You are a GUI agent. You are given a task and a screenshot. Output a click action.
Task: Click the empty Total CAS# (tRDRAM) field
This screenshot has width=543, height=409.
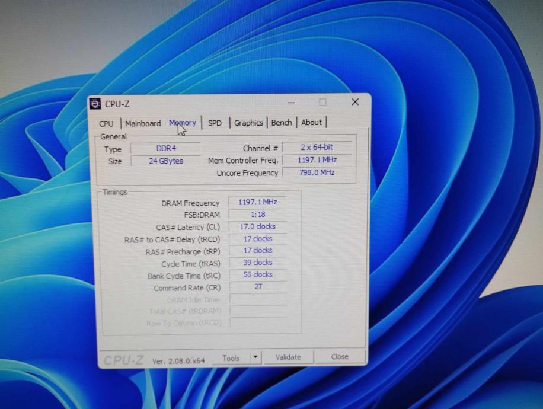[258, 311]
